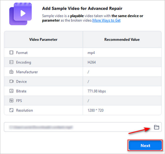Select the Manufacturer row label
Viewport: 165px width, 154px height.
click(27, 72)
